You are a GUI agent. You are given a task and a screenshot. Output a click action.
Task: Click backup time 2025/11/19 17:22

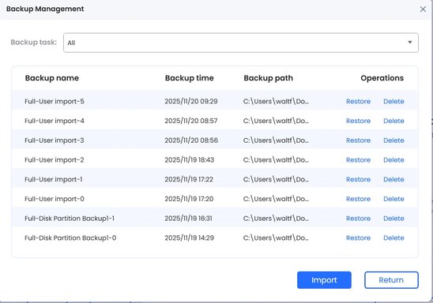click(189, 179)
